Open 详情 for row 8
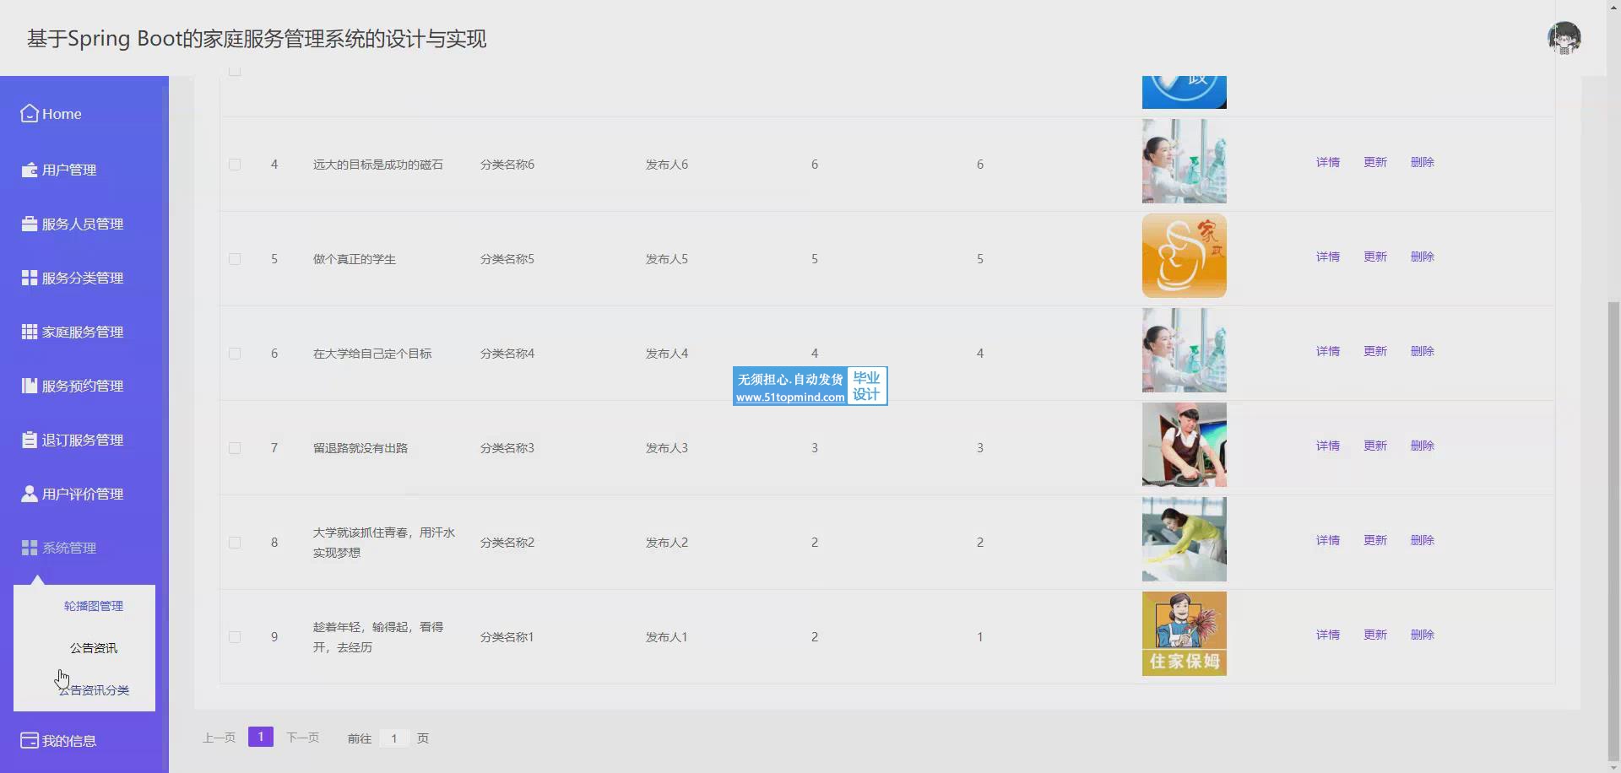This screenshot has height=773, width=1621. point(1328,540)
